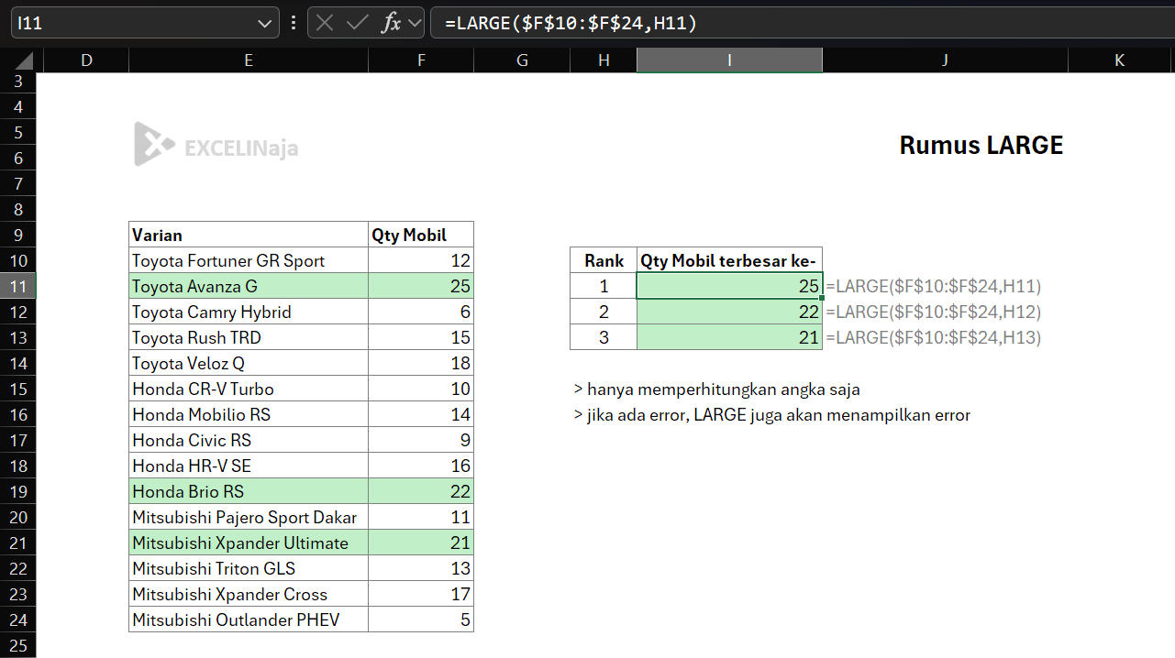1175x658 pixels.
Task: Click note hanya memperhitungkan angka saja
Action: 716,389
